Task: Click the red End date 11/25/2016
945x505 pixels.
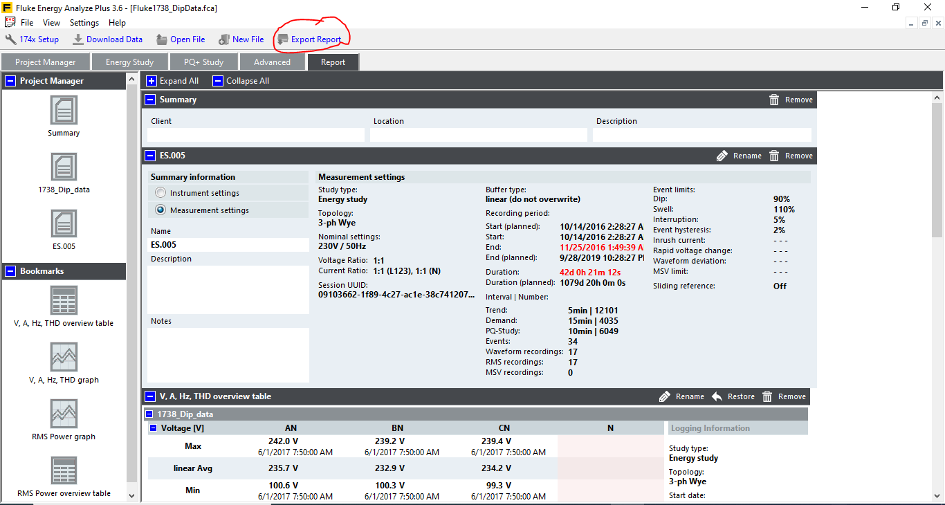Action: point(602,247)
